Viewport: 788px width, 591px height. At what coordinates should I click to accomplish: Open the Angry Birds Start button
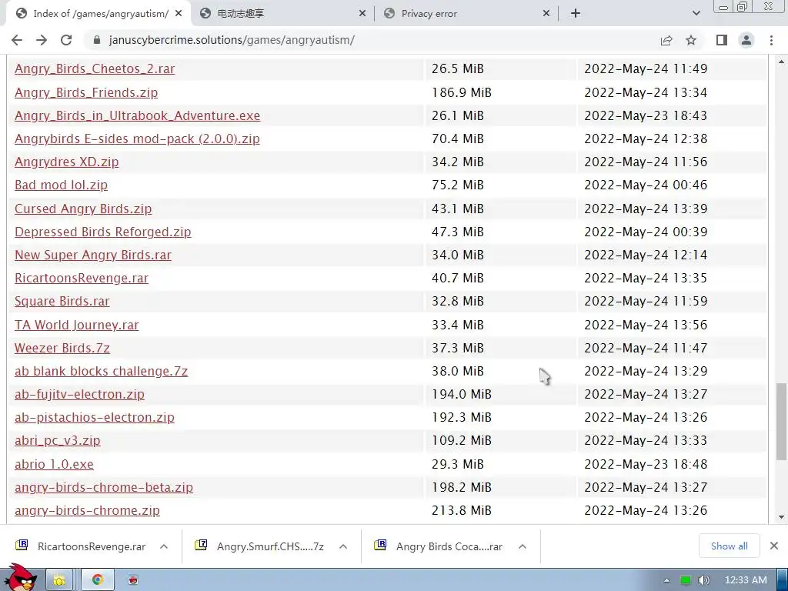click(x=20, y=578)
